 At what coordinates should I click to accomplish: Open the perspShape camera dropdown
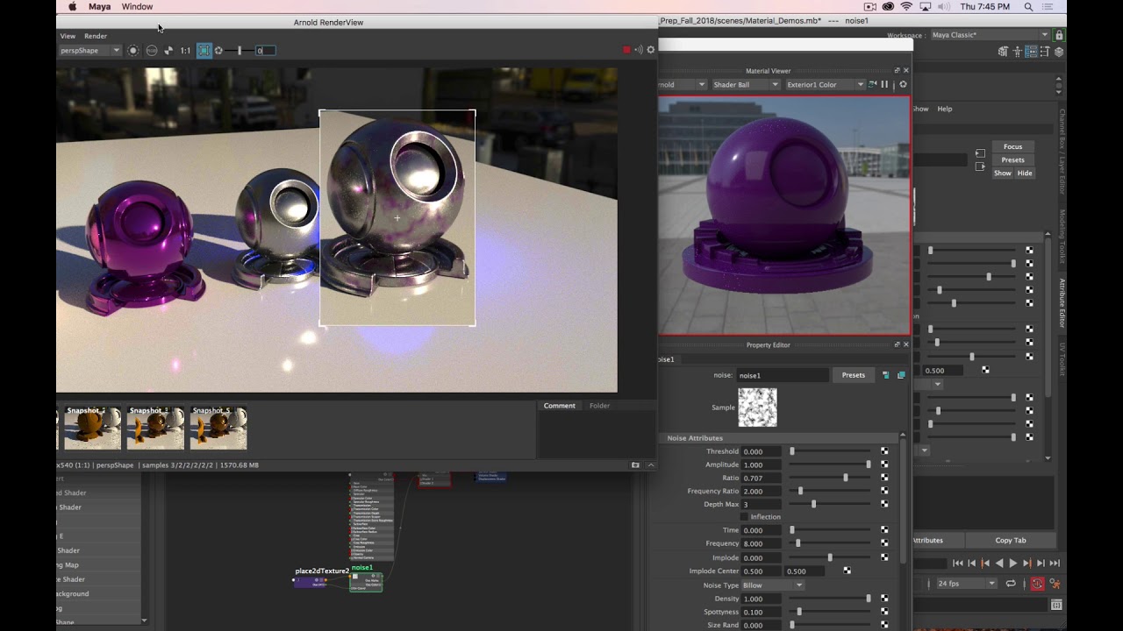[89, 50]
